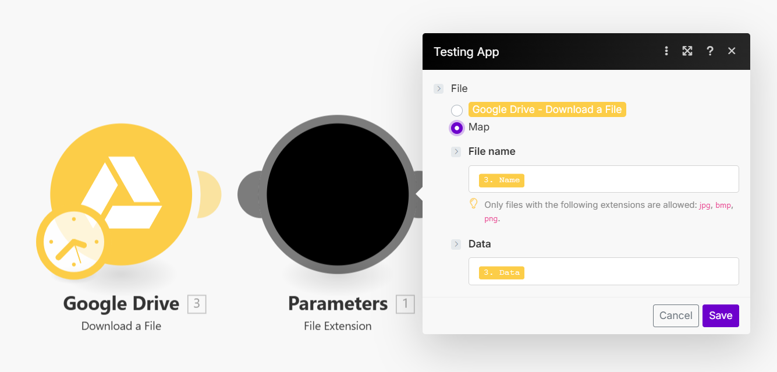Expand the File name chevron
This screenshot has height=372, width=777.
[x=456, y=151]
